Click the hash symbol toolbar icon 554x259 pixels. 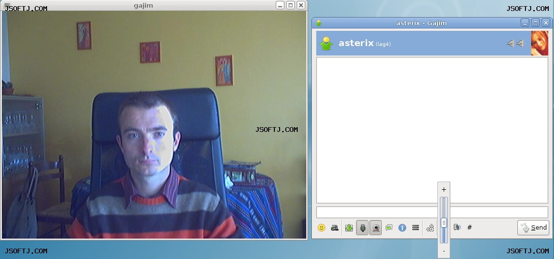click(x=469, y=228)
